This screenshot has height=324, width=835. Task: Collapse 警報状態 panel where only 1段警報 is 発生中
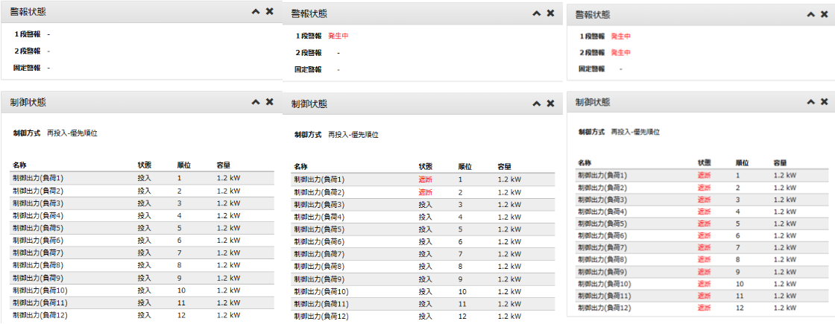536,13
